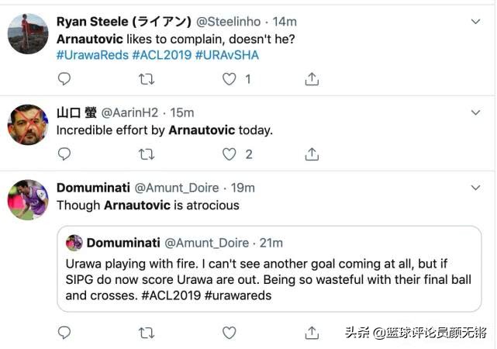Image resolution: width=497 pixels, height=349 pixels.
Task: Share Domuminati's atrocious tweet
Action: pyautogui.click(x=312, y=333)
